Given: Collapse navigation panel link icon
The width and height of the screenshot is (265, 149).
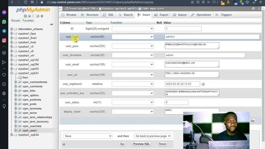Looking at the screenshot, I should [x=51, y=24].
